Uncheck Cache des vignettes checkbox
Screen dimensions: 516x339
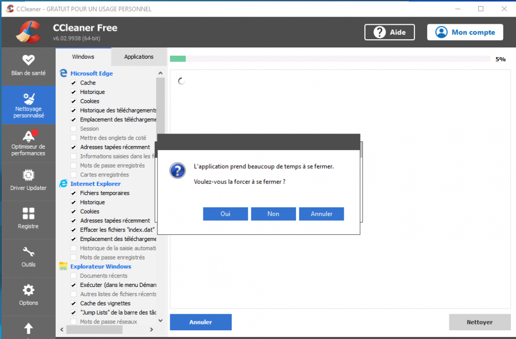(x=73, y=303)
